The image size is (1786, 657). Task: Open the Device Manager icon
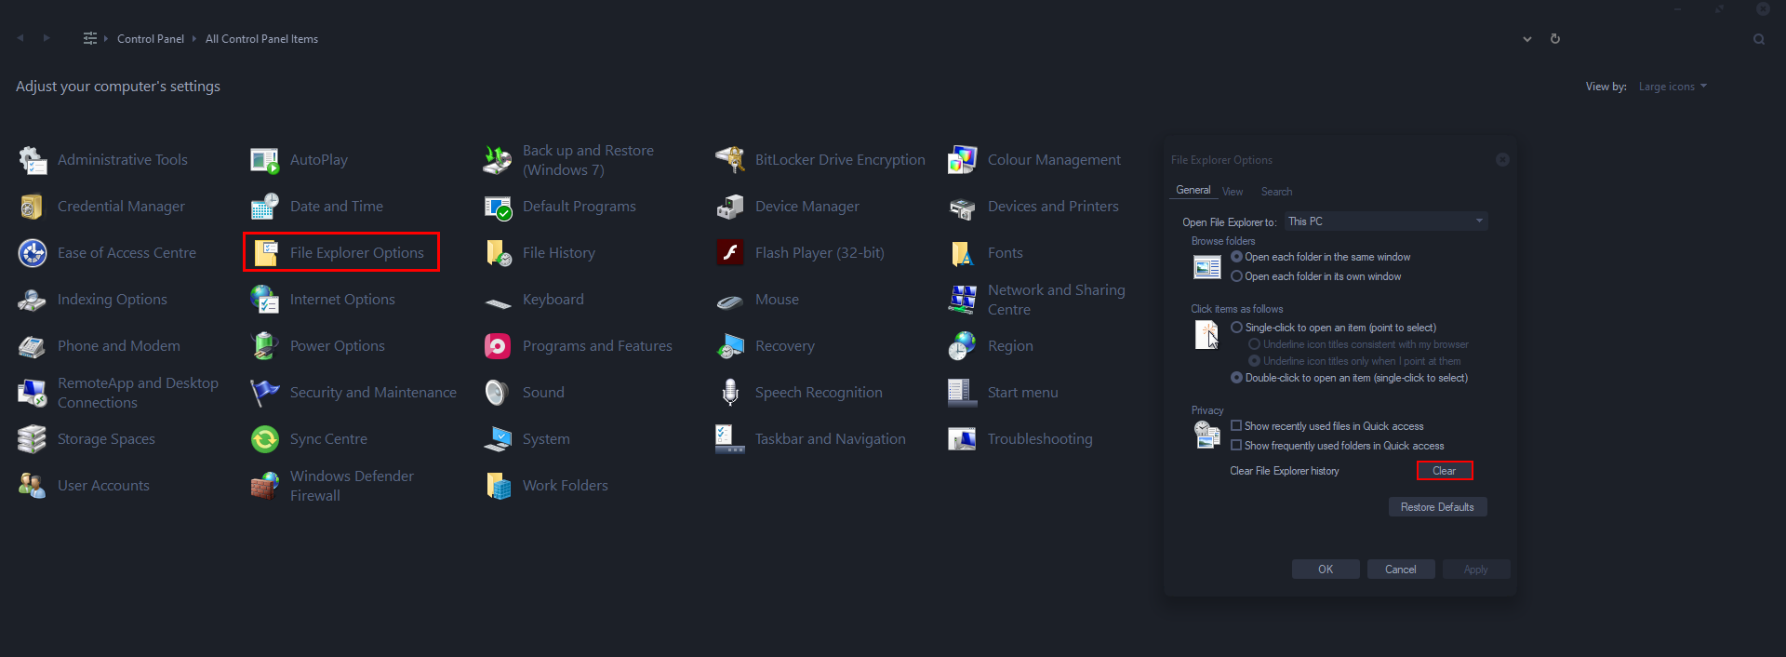(730, 207)
